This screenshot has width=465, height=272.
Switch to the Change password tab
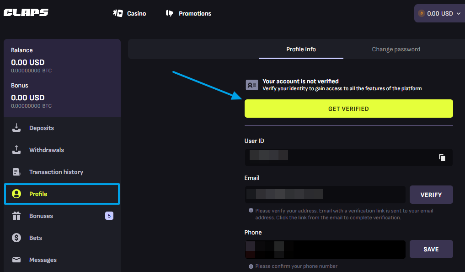[x=396, y=49]
